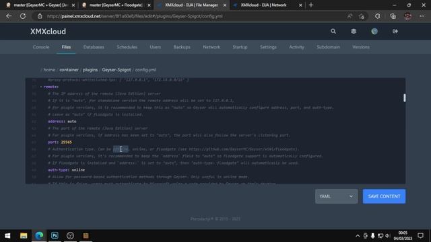431x242 pixels.
Task: Open the notification center icon
Action: click(420, 235)
